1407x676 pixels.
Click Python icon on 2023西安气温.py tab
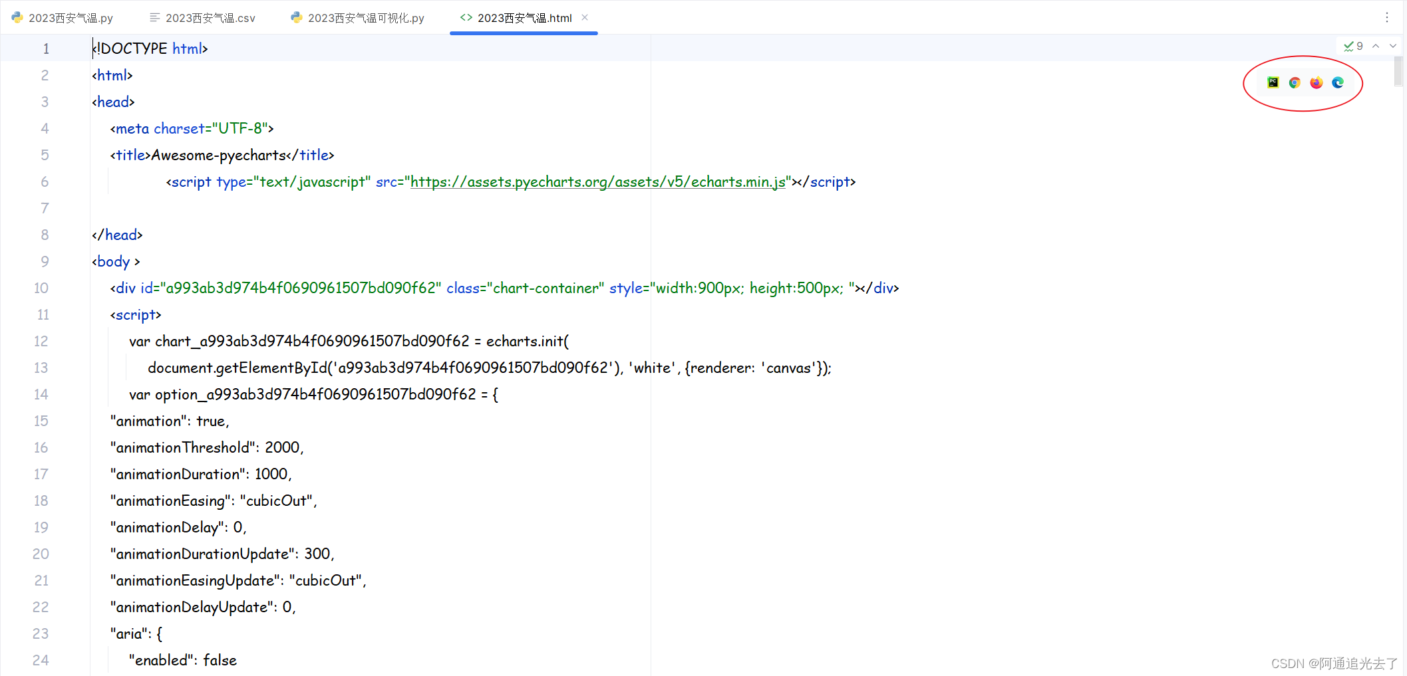click(17, 18)
